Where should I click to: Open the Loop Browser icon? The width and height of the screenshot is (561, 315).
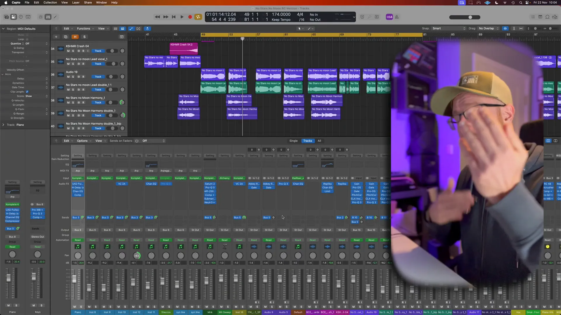coord(547,17)
